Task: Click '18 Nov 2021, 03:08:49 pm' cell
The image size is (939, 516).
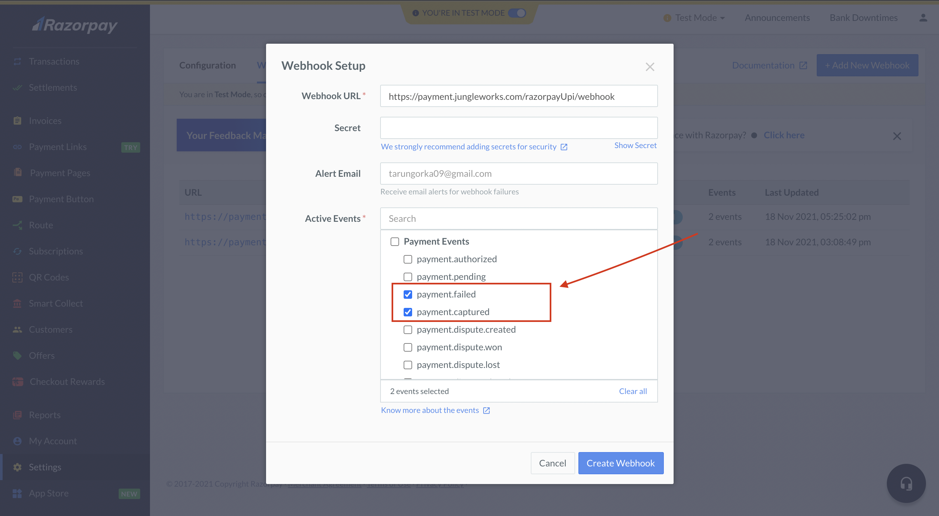Action: coord(818,242)
